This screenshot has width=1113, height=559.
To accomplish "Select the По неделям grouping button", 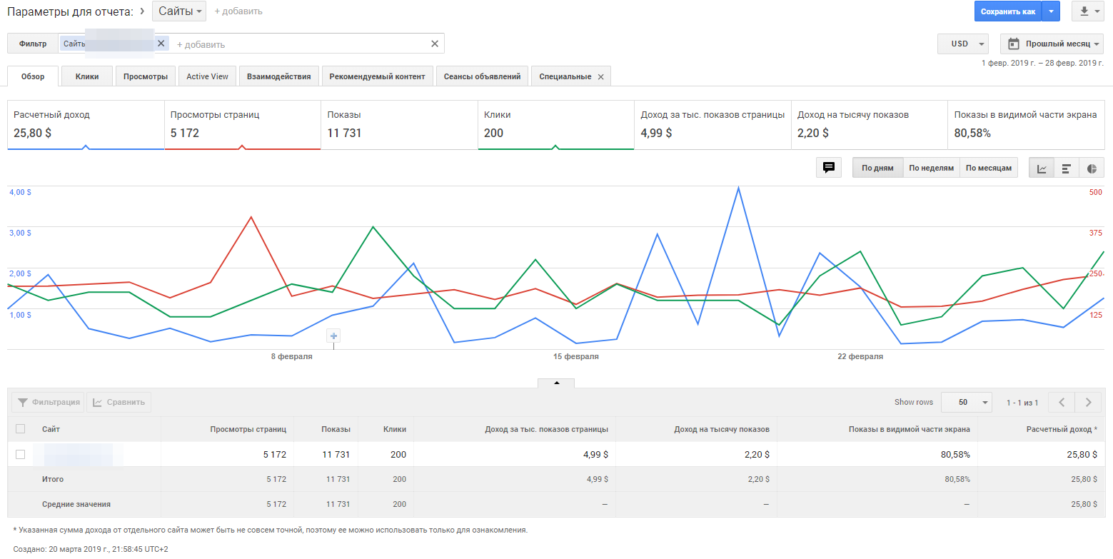I will (931, 168).
